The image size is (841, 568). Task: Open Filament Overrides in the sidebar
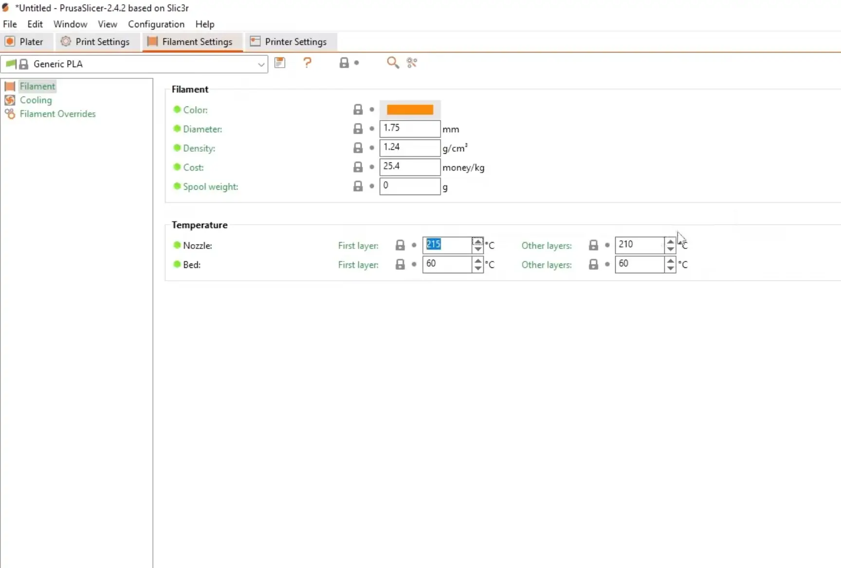57,114
